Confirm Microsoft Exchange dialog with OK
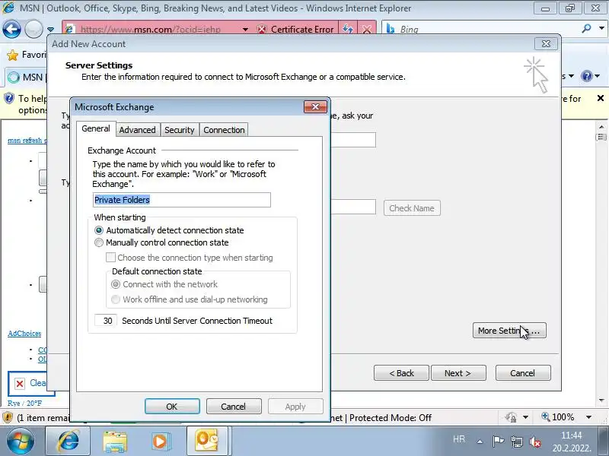This screenshot has height=456, width=609. tap(172, 407)
